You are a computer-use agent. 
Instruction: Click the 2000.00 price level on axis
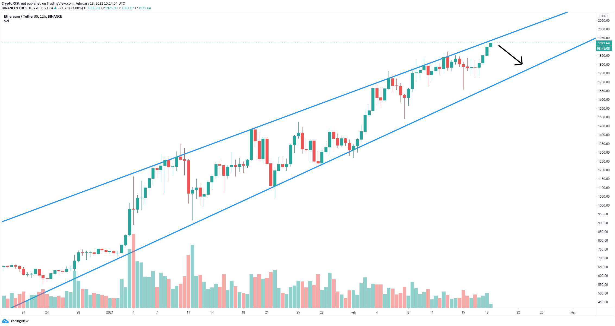coord(604,29)
